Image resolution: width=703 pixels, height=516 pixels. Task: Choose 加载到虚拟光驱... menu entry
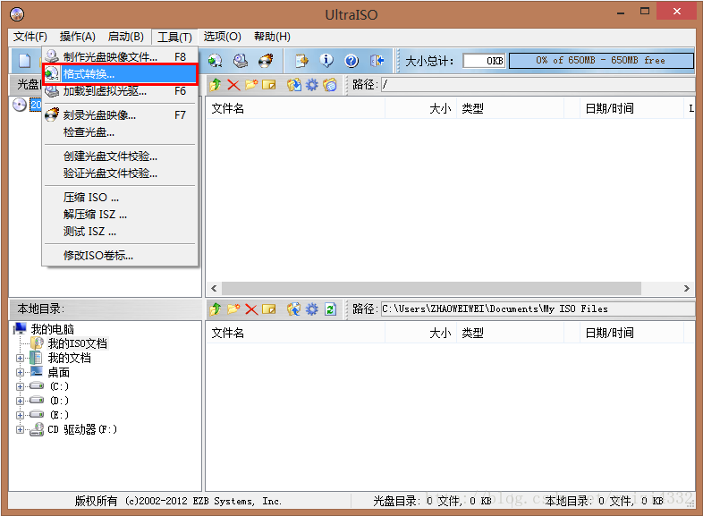coord(120,91)
